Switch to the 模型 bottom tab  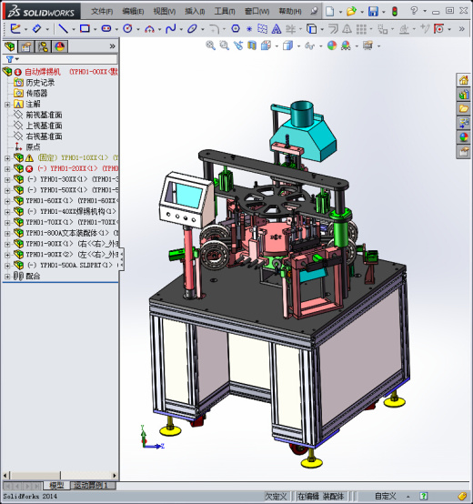click(56, 485)
